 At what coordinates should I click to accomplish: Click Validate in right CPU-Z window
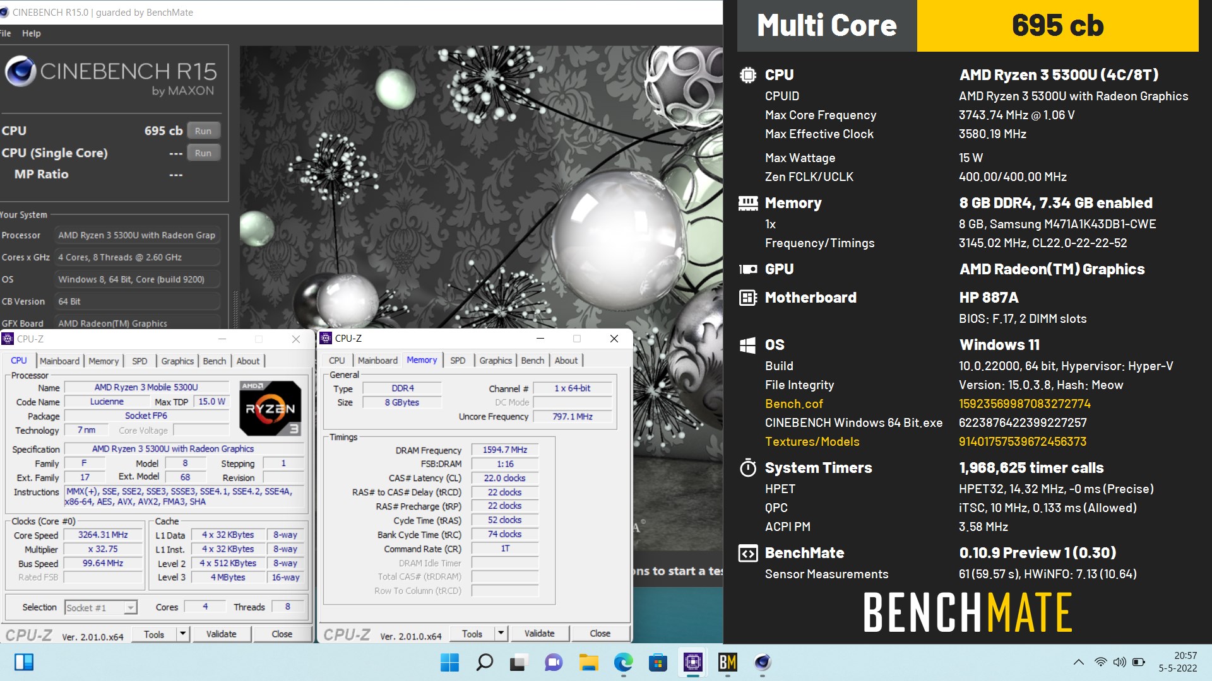[x=540, y=634]
